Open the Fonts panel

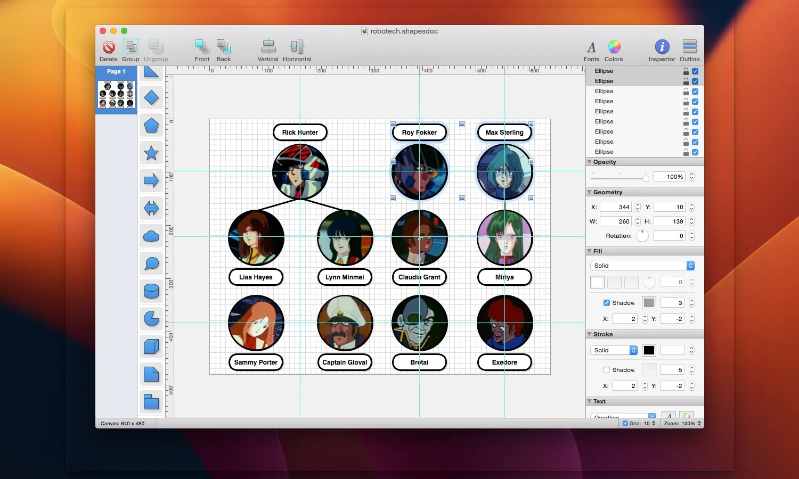coord(591,47)
